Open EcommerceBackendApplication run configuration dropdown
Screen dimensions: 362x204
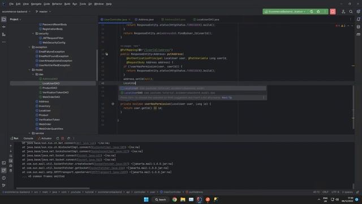[x=285, y=11]
